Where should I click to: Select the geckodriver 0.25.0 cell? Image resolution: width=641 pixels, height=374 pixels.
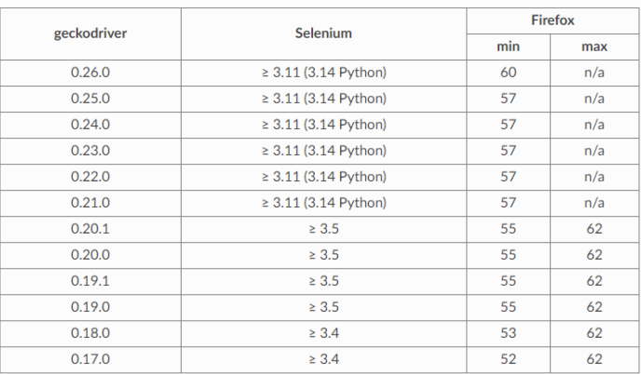pos(89,97)
